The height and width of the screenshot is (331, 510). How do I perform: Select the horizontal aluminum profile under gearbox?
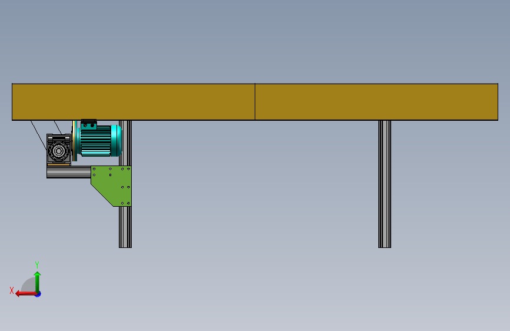click(69, 173)
